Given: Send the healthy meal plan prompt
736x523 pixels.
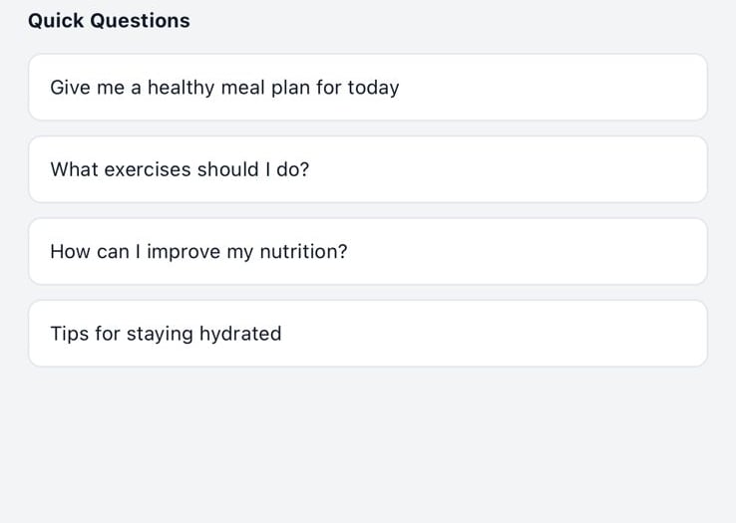Looking at the screenshot, I should coord(367,88).
